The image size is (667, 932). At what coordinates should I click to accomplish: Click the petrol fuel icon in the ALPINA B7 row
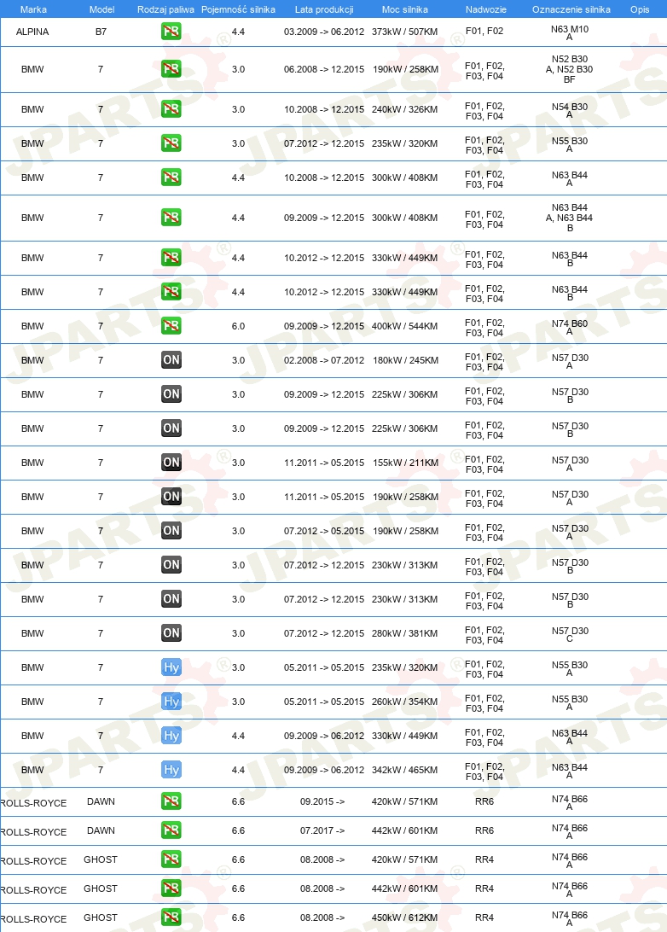pyautogui.click(x=171, y=31)
